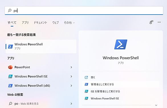Image resolution: width=167 pixels, height=108 pixels.
Task: Open Windows PowerShell ISE in apps list
Action: point(41,76)
